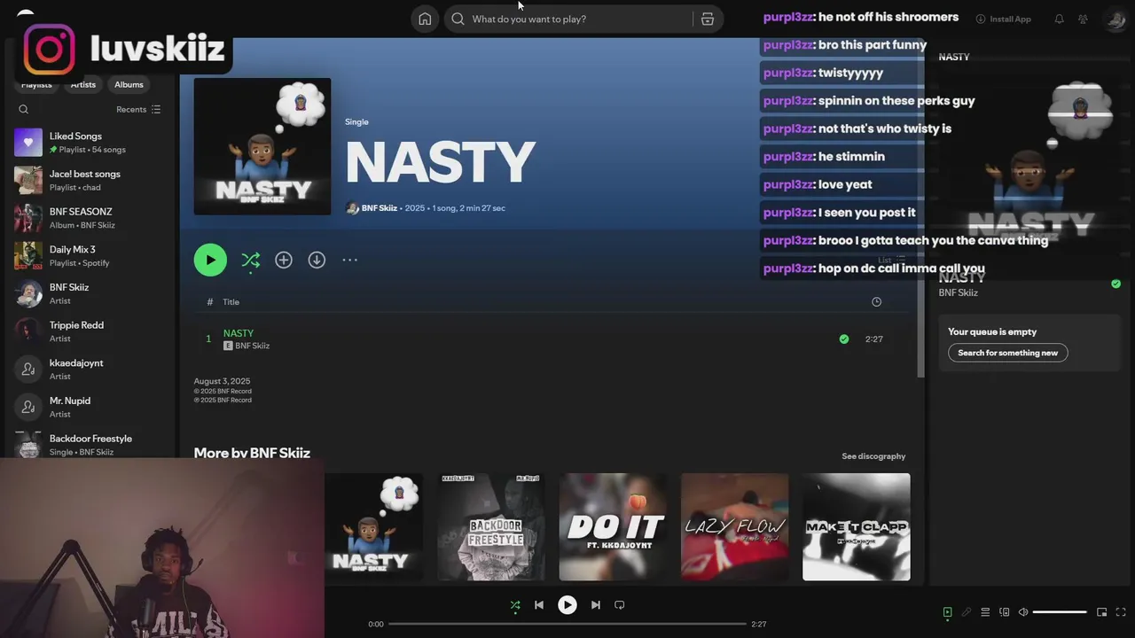Open 'Jace! best songs' playlist
This screenshot has width=1135, height=638.
point(90,180)
